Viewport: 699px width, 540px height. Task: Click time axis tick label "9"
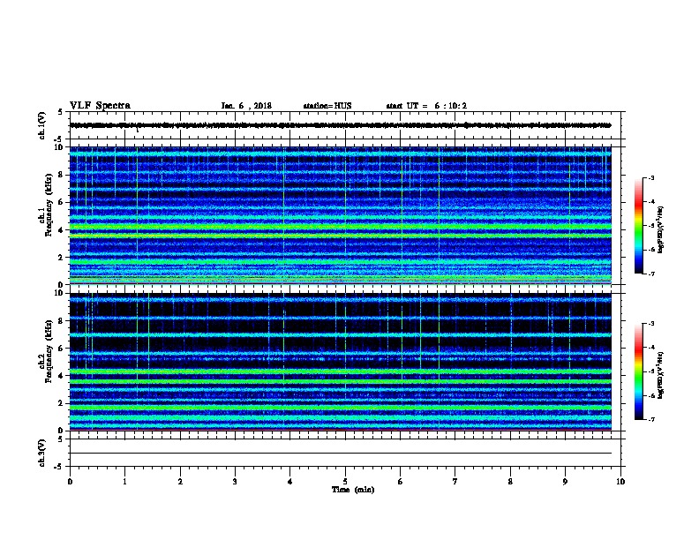pyautogui.click(x=565, y=481)
